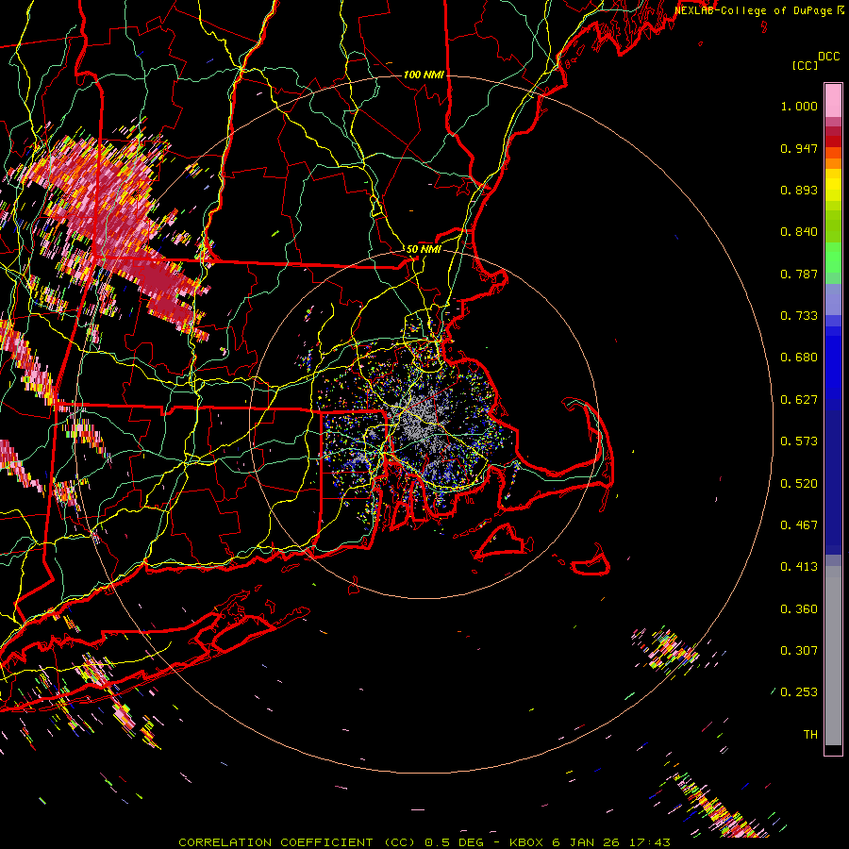The image size is (849, 849).
Task: Click the 0.947 colorbar value
Action: click(x=799, y=148)
